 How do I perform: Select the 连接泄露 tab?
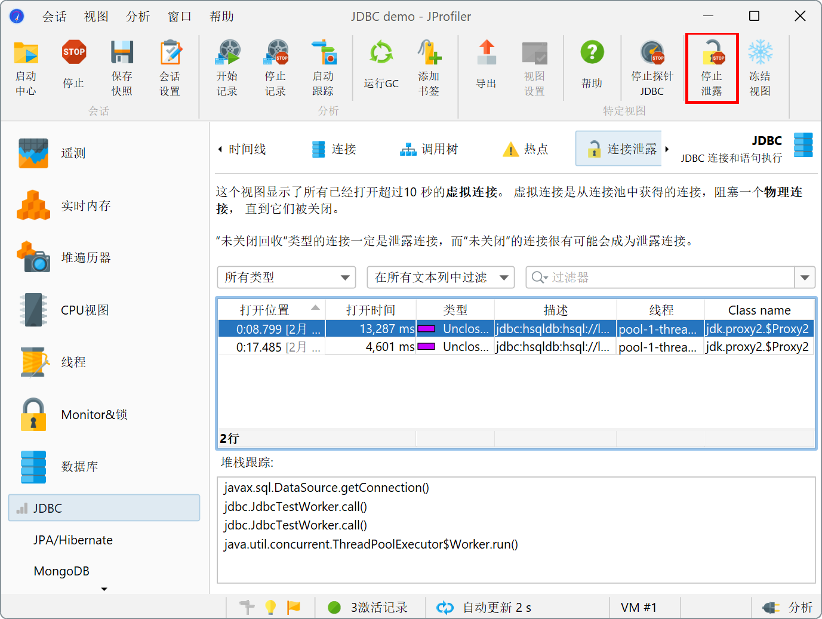[619, 149]
